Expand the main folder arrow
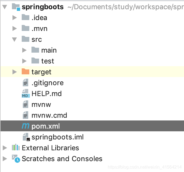The image size is (184, 172). (24, 50)
